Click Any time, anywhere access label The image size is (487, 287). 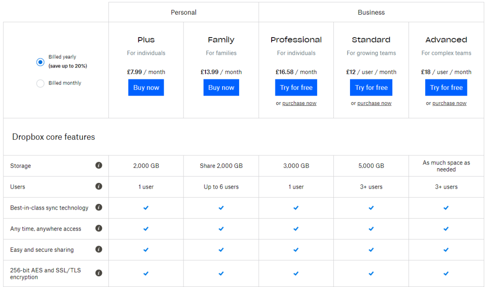(46, 229)
